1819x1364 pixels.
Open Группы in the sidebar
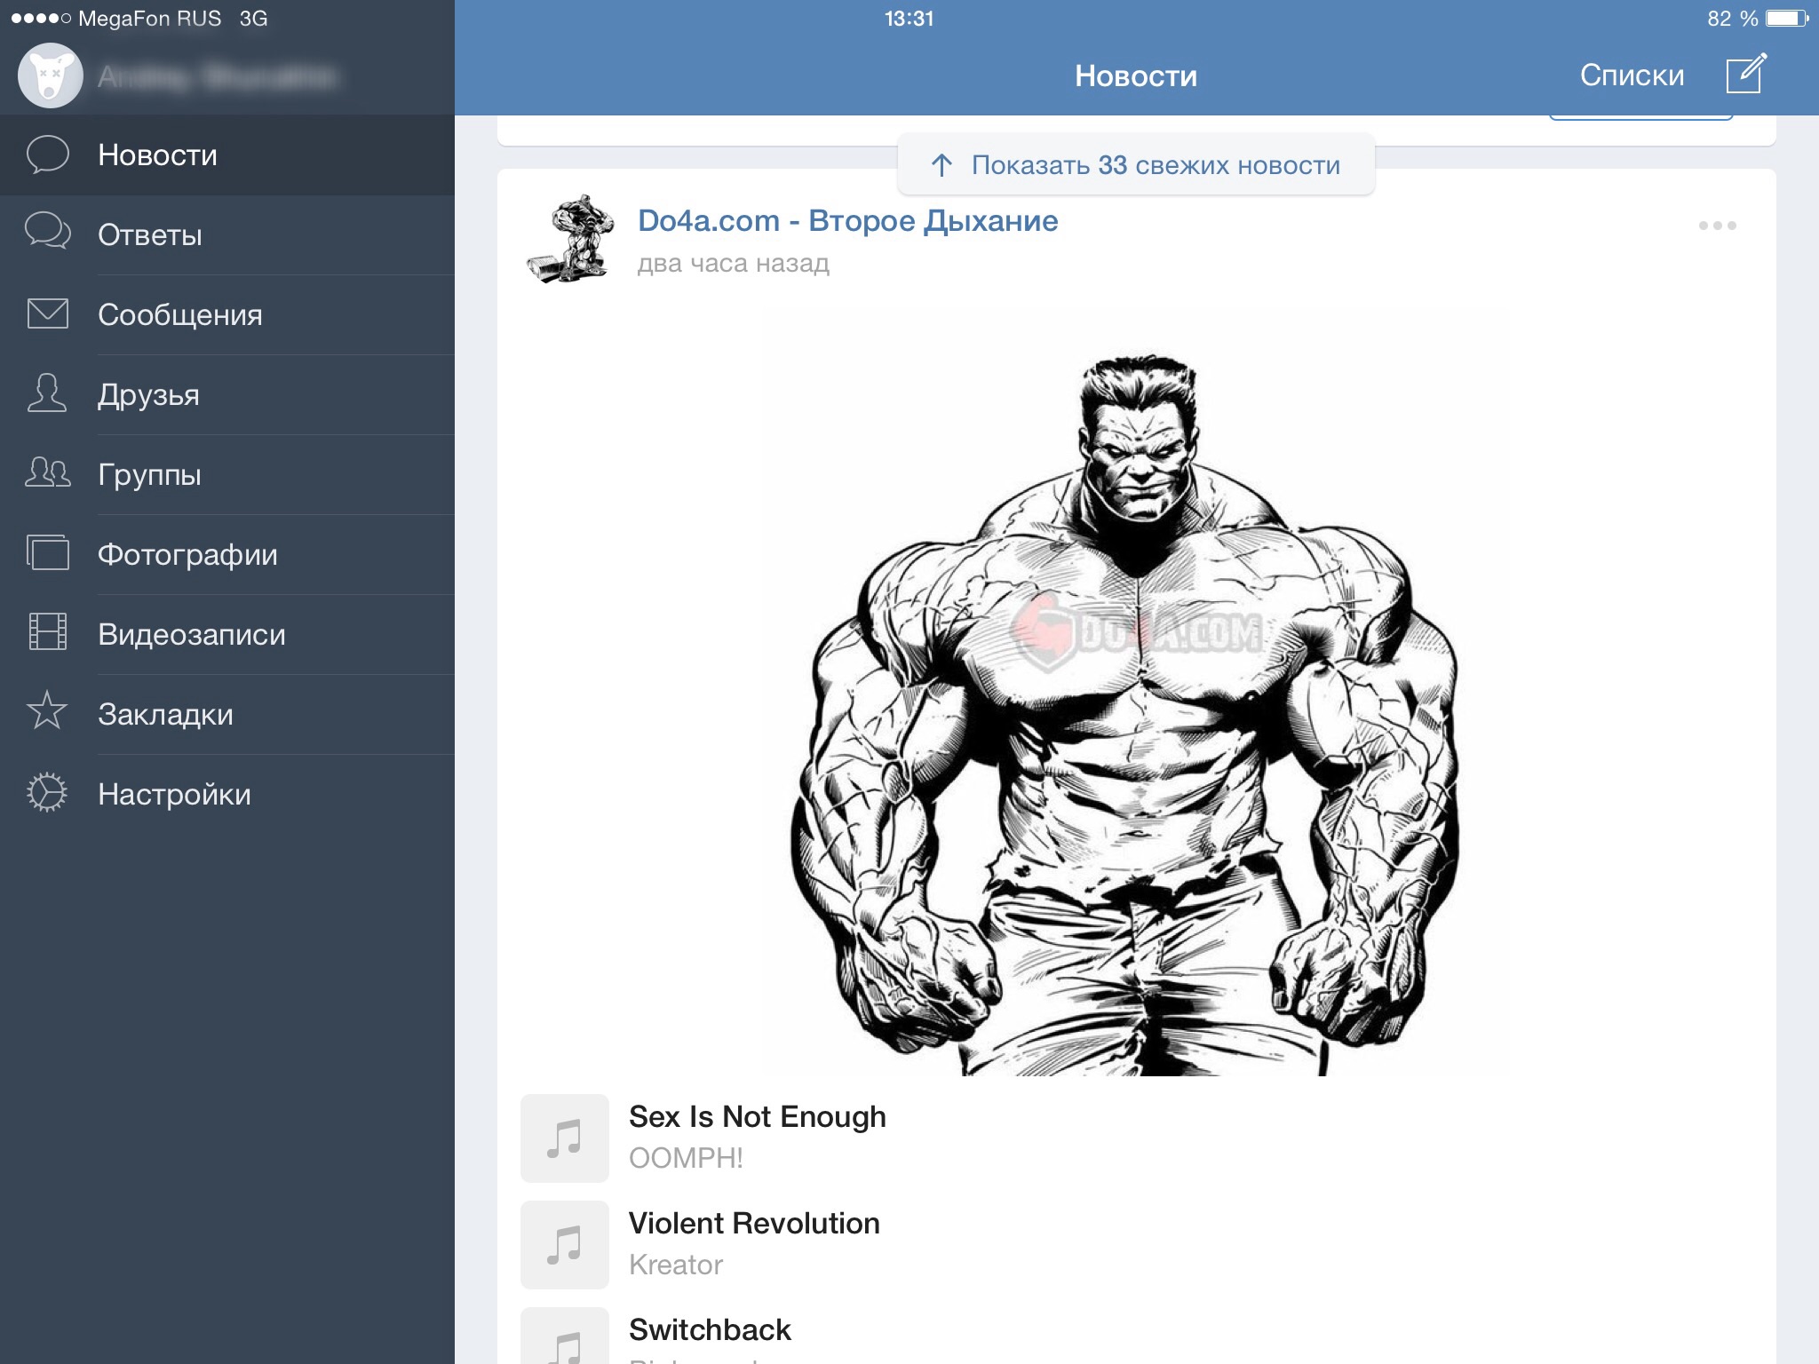149,474
